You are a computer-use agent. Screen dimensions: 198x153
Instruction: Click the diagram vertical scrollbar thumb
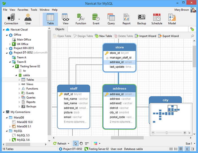pyautogui.click(x=194, y=56)
